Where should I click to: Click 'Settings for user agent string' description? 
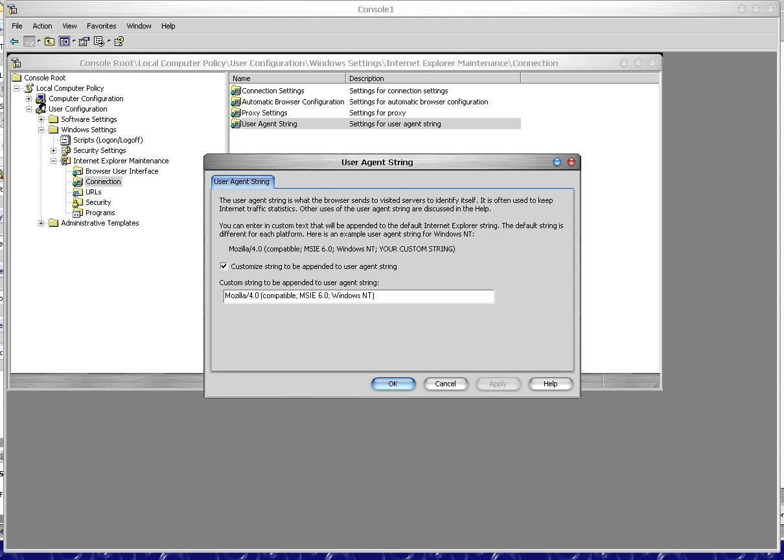click(x=395, y=124)
